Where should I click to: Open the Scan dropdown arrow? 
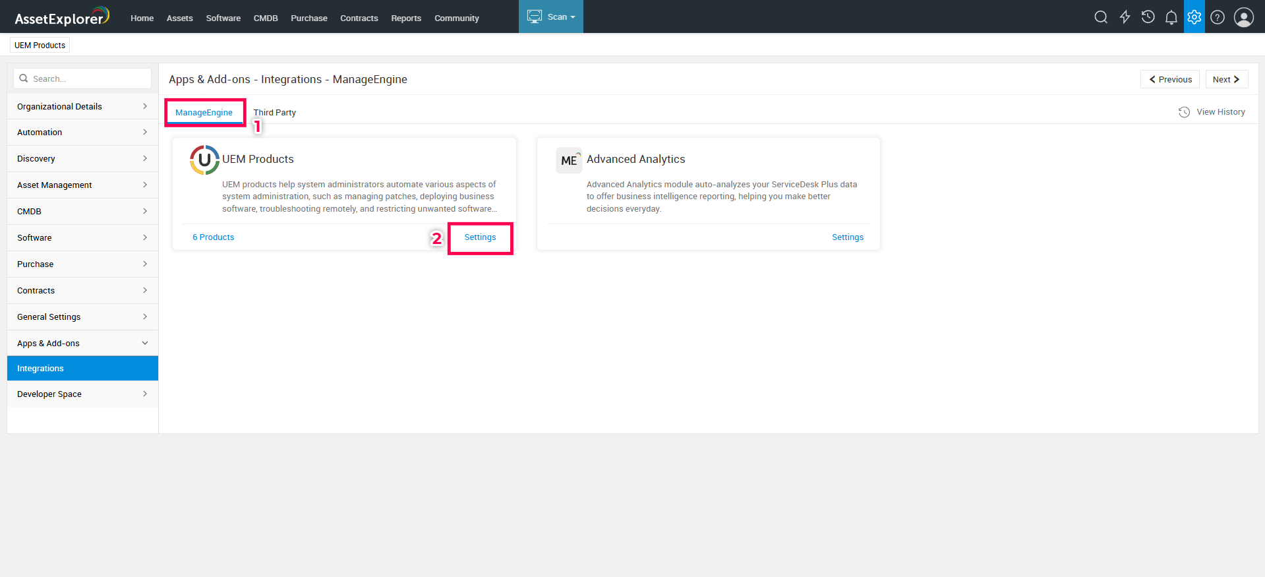pos(573,17)
